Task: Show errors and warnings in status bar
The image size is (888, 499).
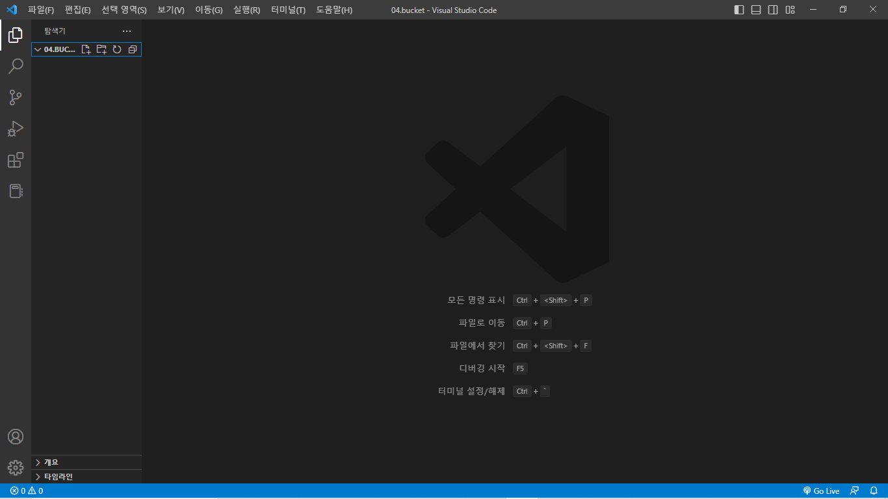Action: tap(27, 491)
